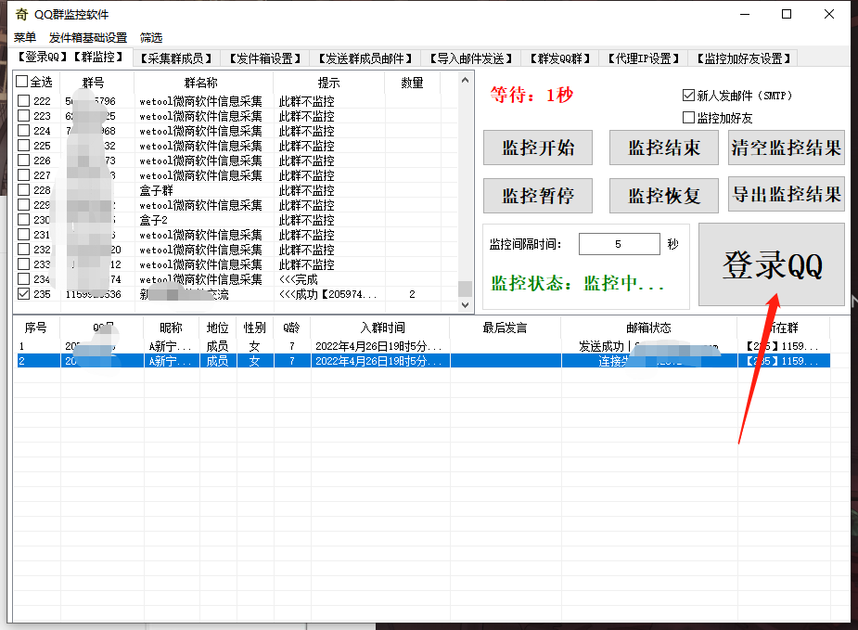Pause monitoring via 监控暂停
Image resolution: width=858 pixels, height=630 pixels.
coord(538,196)
